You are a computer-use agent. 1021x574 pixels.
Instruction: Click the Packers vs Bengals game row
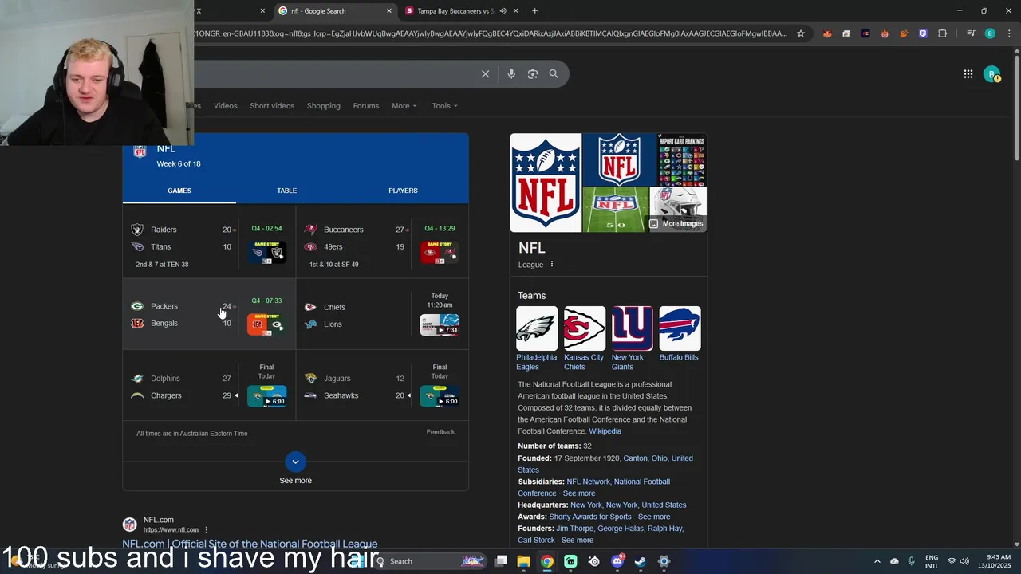point(209,314)
